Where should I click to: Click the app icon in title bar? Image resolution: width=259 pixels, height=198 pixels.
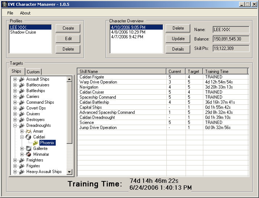pos(4,4)
